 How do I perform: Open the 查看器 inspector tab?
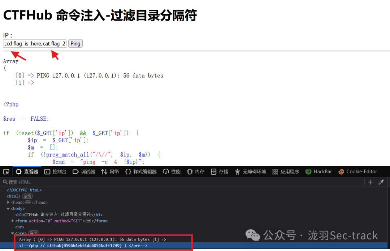pyautogui.click(x=27, y=172)
